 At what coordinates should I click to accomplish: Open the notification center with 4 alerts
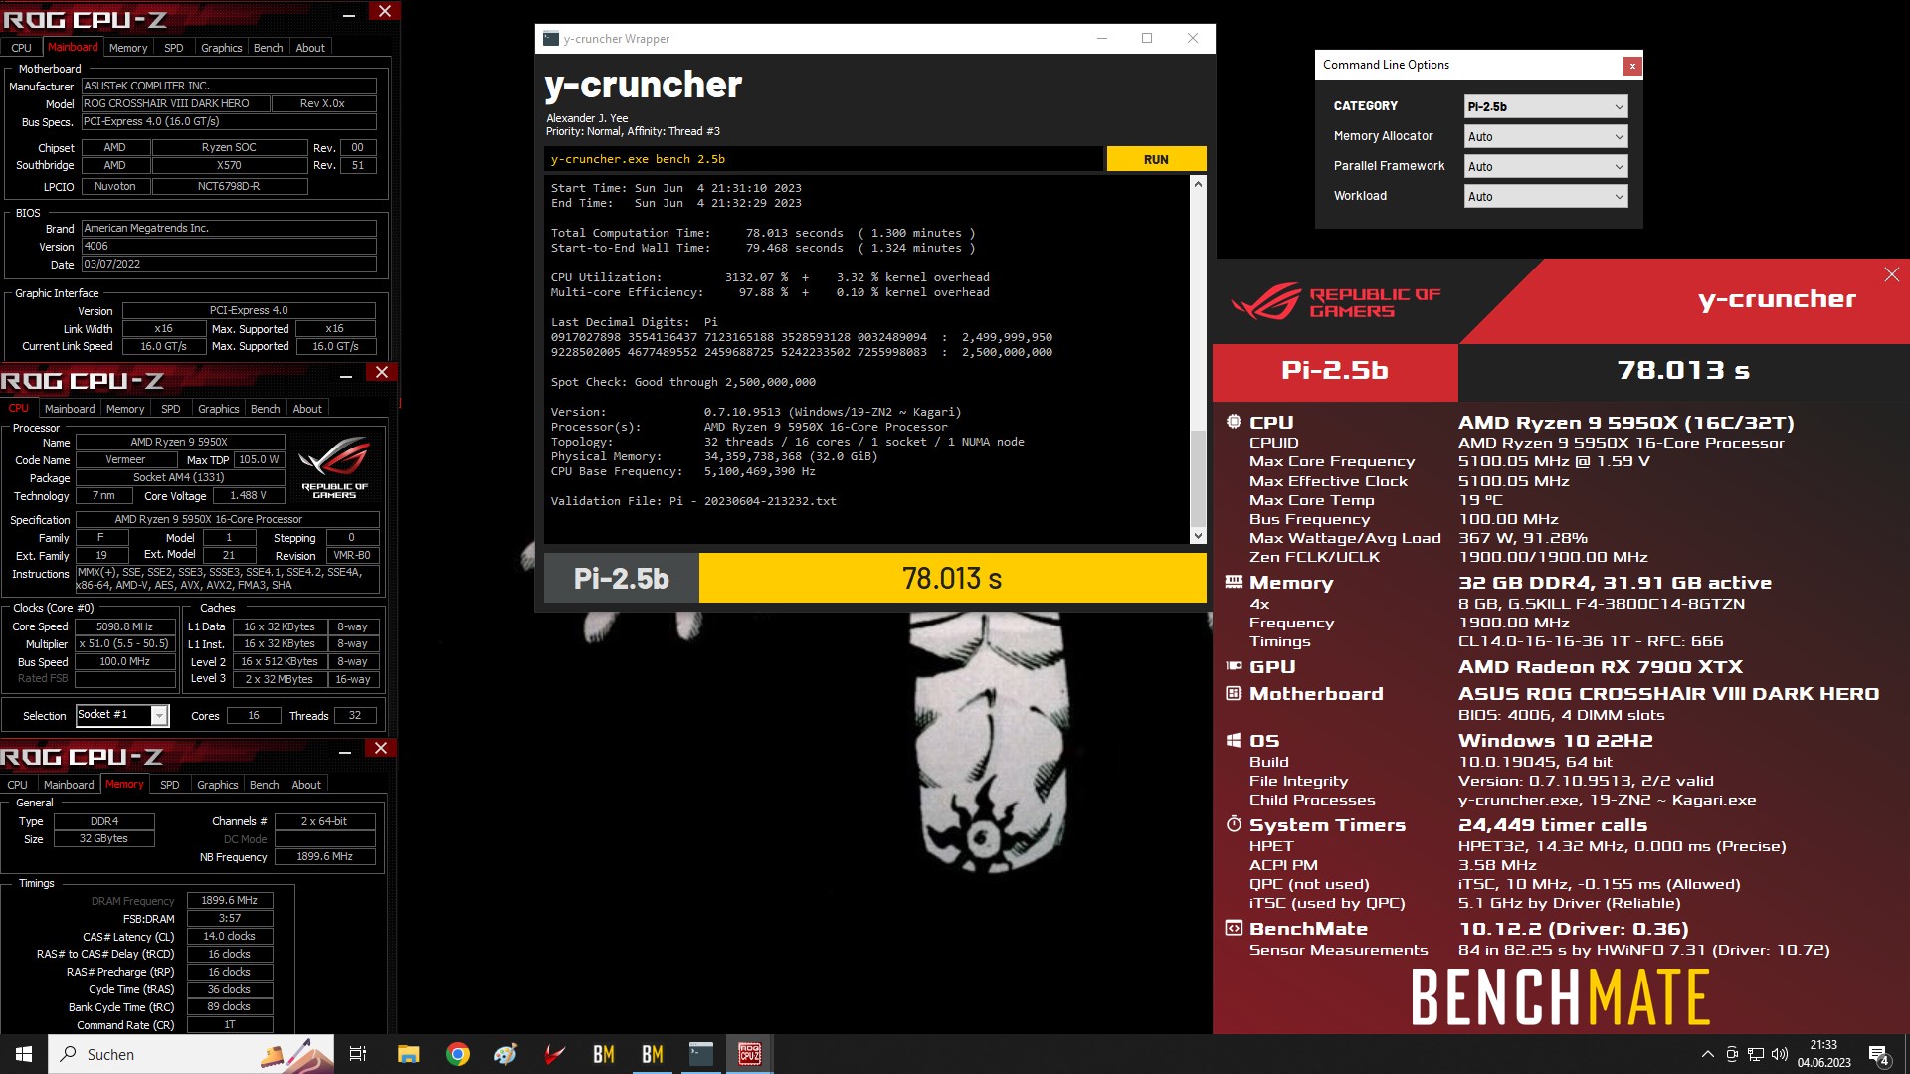point(1879,1054)
